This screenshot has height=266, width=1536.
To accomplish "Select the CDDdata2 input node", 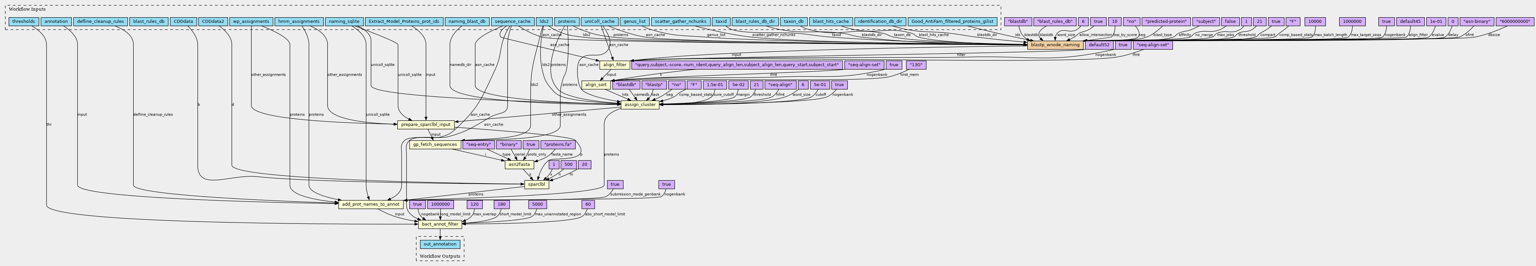I will [x=213, y=22].
